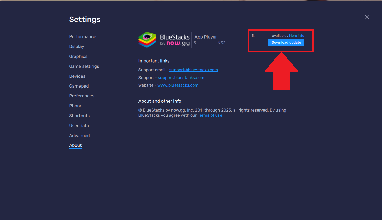Go to Graphics settings
This screenshot has height=220, width=382.
[x=78, y=56]
